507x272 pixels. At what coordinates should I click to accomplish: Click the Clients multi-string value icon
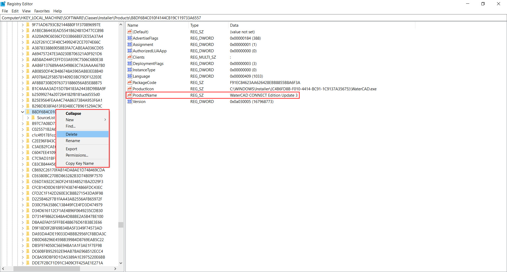click(129, 57)
